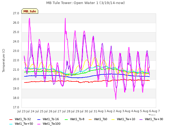The height and width of the screenshot is (129, 172).
Task: Click the chart title MB Tule Tower
Action: click(x=85, y=3)
